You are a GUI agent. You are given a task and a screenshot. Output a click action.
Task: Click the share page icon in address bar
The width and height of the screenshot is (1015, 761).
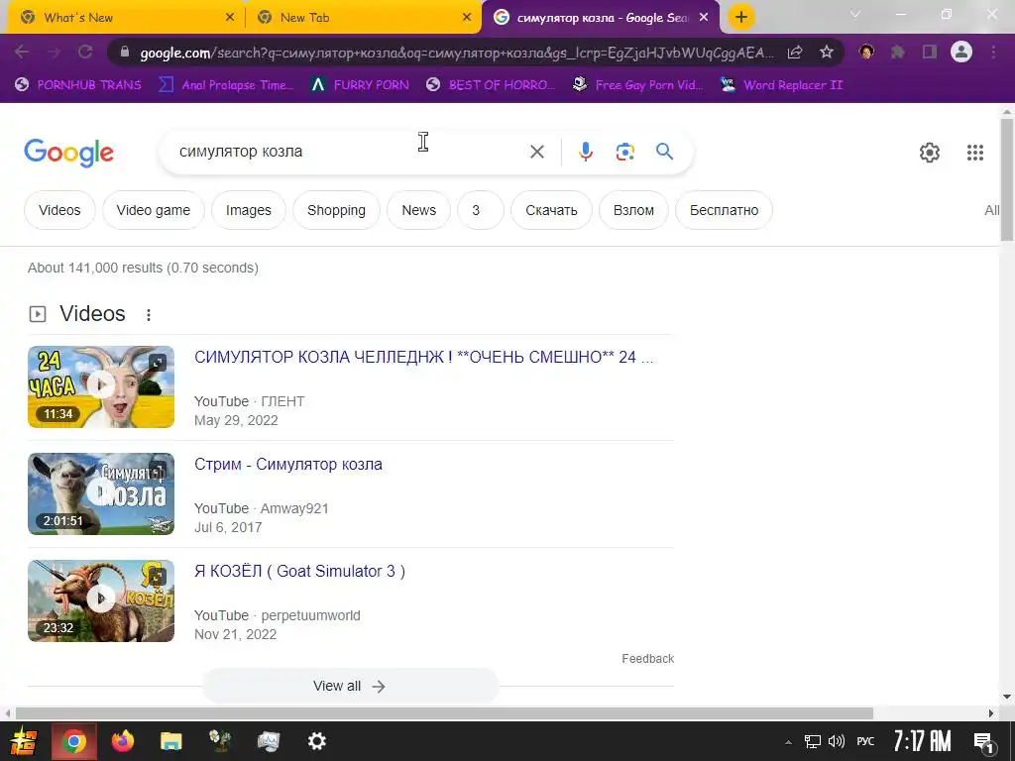point(795,53)
